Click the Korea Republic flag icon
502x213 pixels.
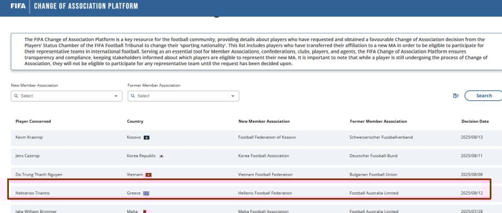[161, 156]
